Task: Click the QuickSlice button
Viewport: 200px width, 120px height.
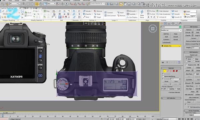Action: click(x=189, y=80)
